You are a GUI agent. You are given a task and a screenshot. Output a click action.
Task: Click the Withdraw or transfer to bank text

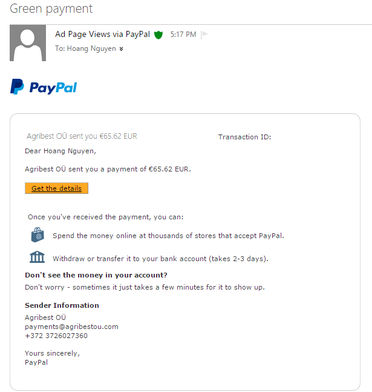pos(160,259)
